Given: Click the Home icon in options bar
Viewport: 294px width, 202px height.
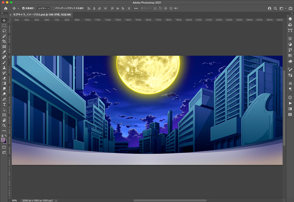Looking at the screenshot, I should click(x=5, y=8).
